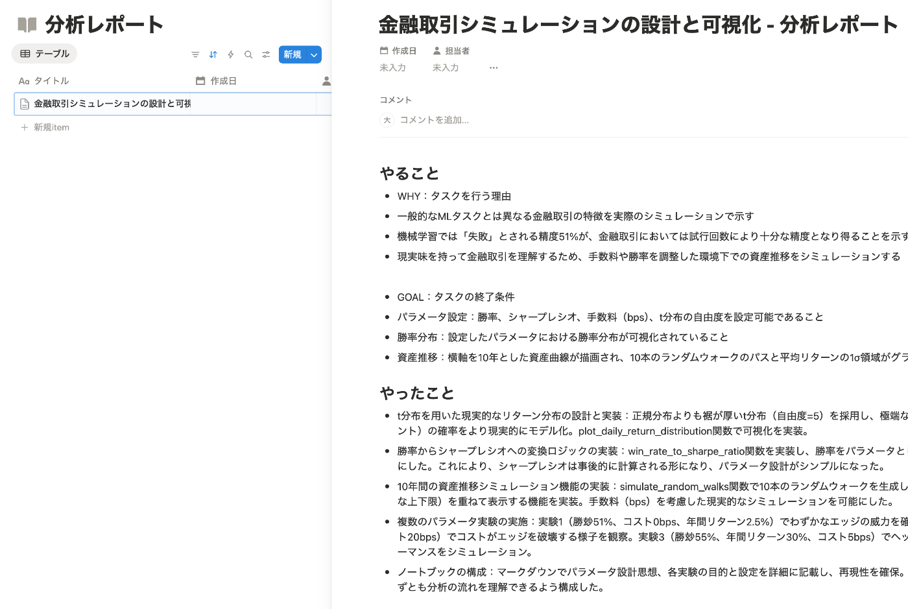Click the bullet starting 資産推移：横軸を10年

coord(652,357)
